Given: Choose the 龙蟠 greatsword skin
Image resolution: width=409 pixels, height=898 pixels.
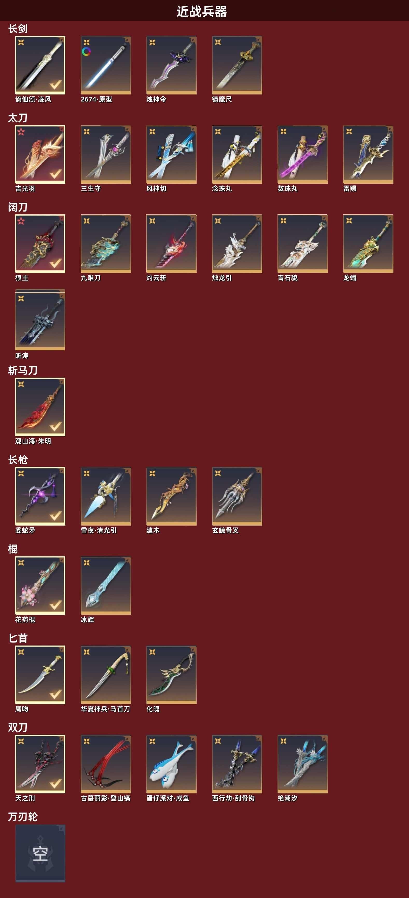Looking at the screenshot, I should click(x=368, y=244).
